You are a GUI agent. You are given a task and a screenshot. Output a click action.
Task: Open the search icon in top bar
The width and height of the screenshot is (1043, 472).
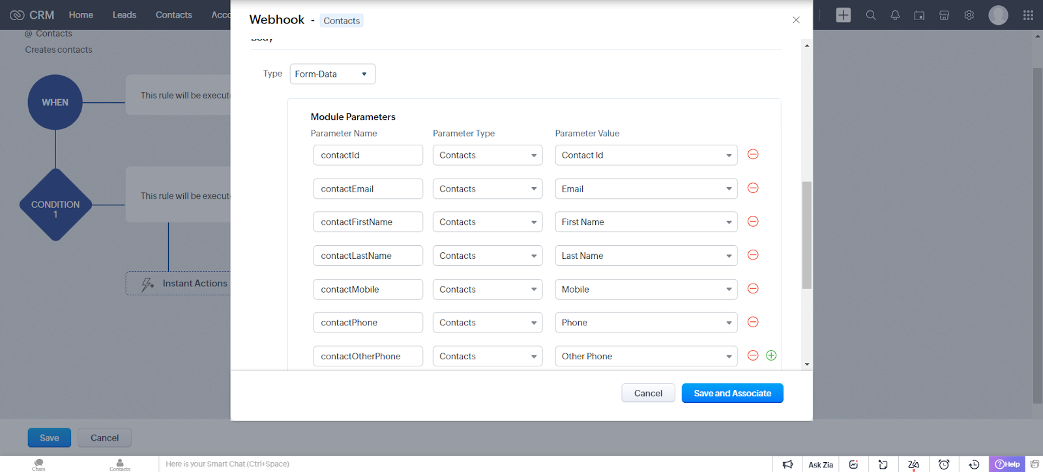click(x=871, y=15)
